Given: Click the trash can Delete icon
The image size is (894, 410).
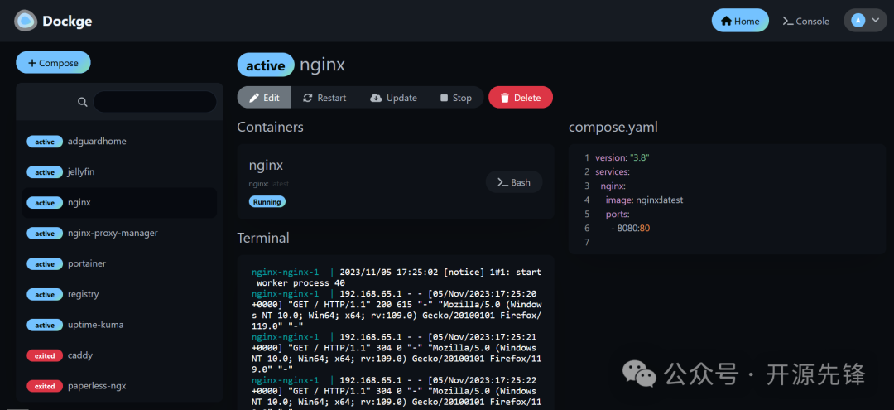Looking at the screenshot, I should coord(505,98).
